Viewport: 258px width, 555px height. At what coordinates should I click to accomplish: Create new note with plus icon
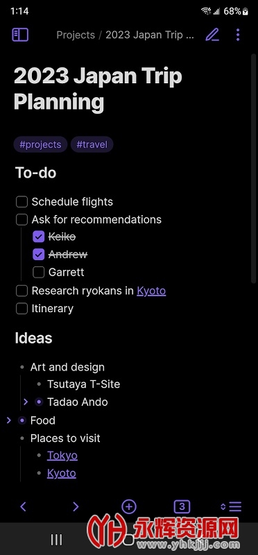129,507
